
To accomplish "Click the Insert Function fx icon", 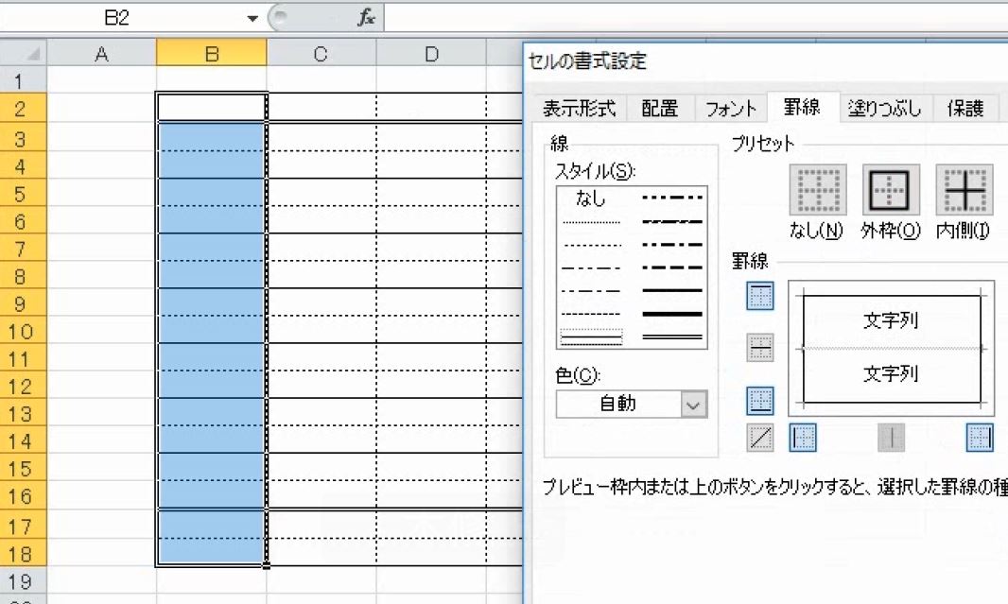I will click(367, 16).
